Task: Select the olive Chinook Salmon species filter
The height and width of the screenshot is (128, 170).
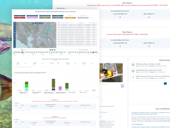Action: (x=45, y=18)
